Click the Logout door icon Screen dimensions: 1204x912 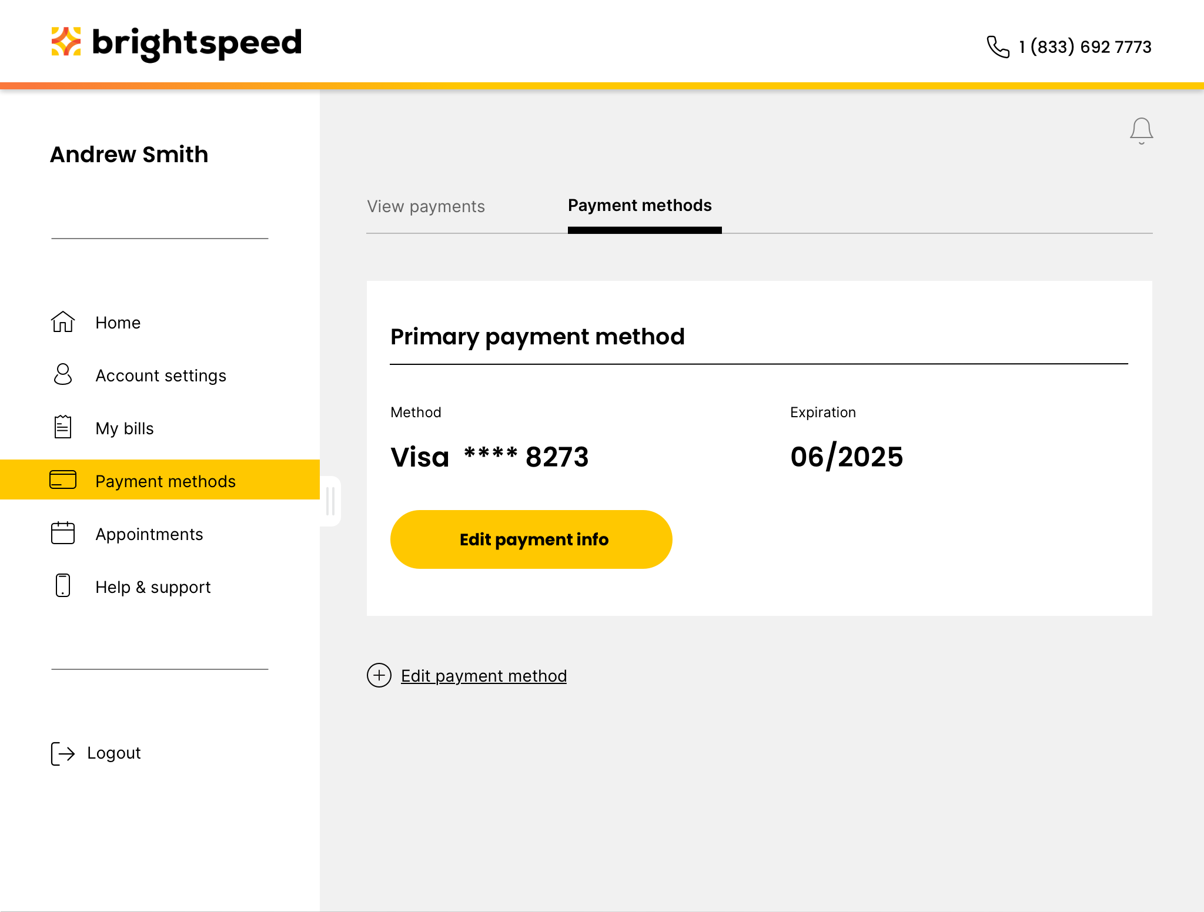(x=62, y=753)
